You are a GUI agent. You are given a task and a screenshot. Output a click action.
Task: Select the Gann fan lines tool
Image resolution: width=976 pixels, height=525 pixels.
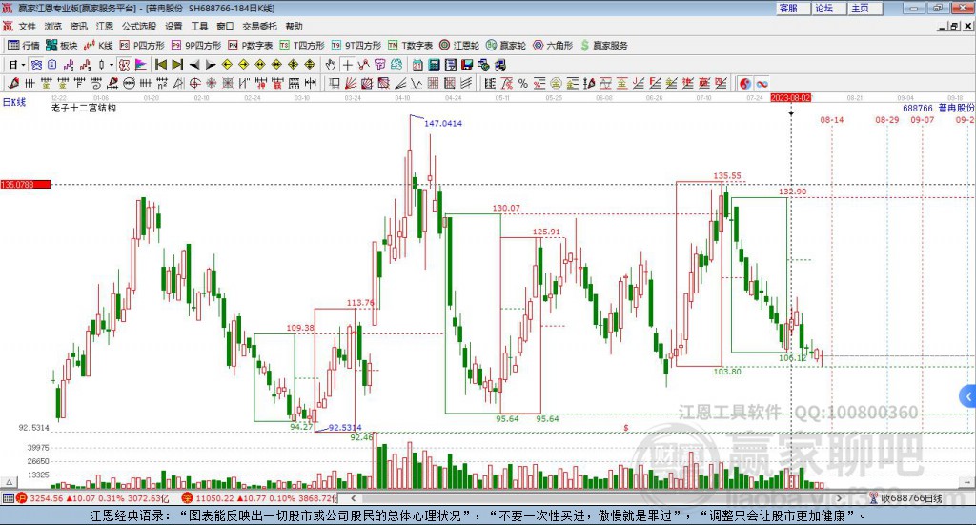click(351, 83)
